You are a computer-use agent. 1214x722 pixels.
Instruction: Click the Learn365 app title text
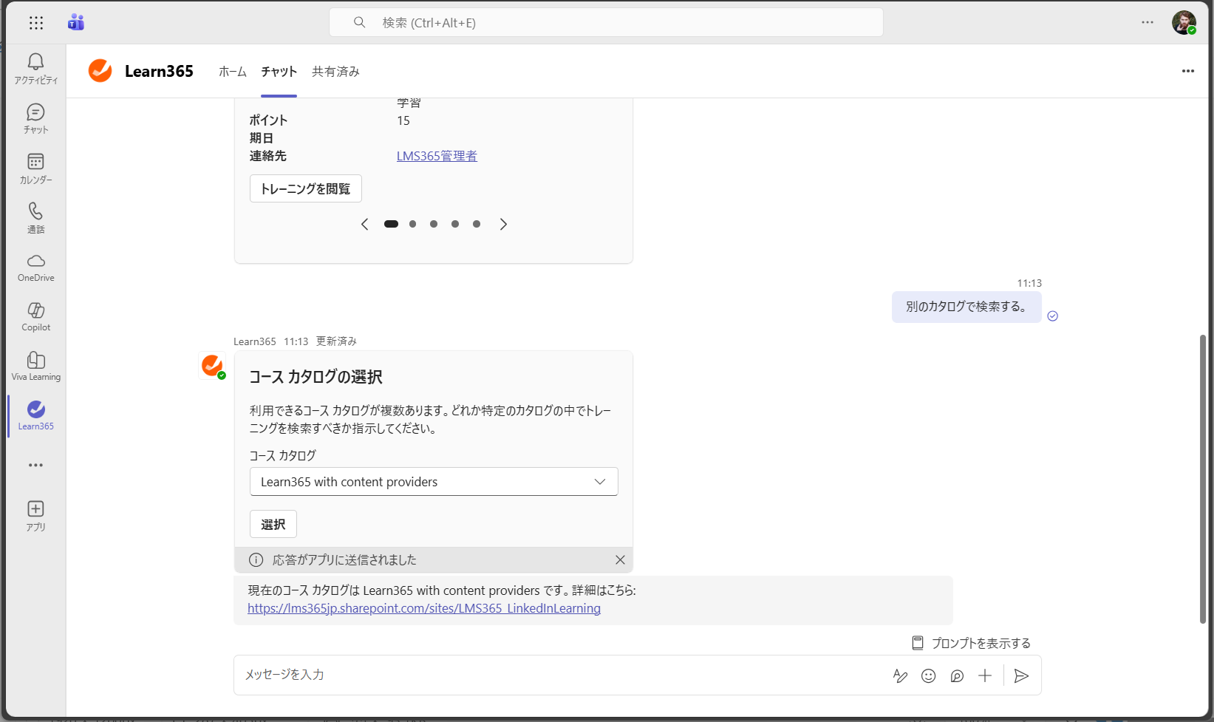point(159,71)
